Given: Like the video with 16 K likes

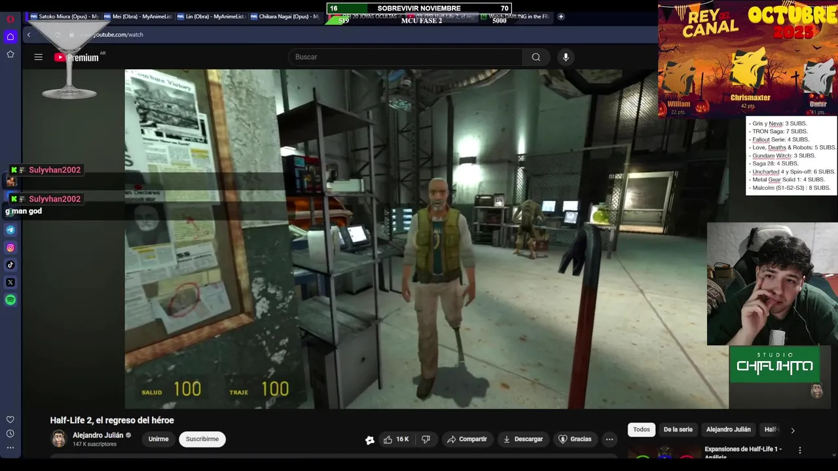Looking at the screenshot, I should coord(397,440).
